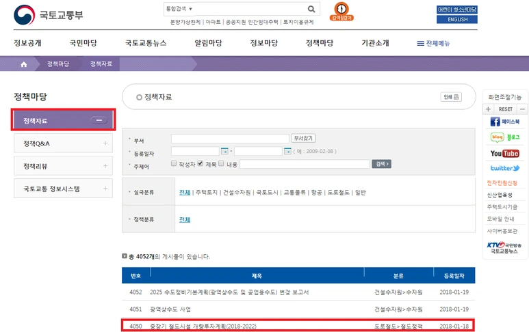Image resolution: width=529 pixels, height=332 pixels.
Task: Filter by 국토도시 category
Action: pyautogui.click(x=267, y=192)
